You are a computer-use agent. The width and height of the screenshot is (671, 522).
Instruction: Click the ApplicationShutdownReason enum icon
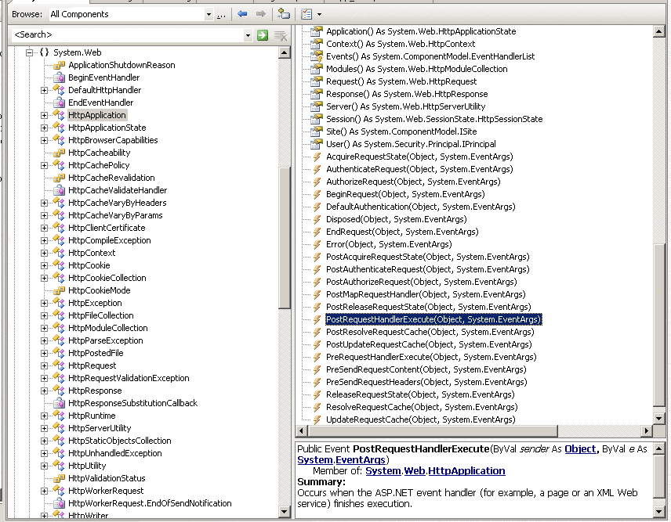tap(59, 66)
